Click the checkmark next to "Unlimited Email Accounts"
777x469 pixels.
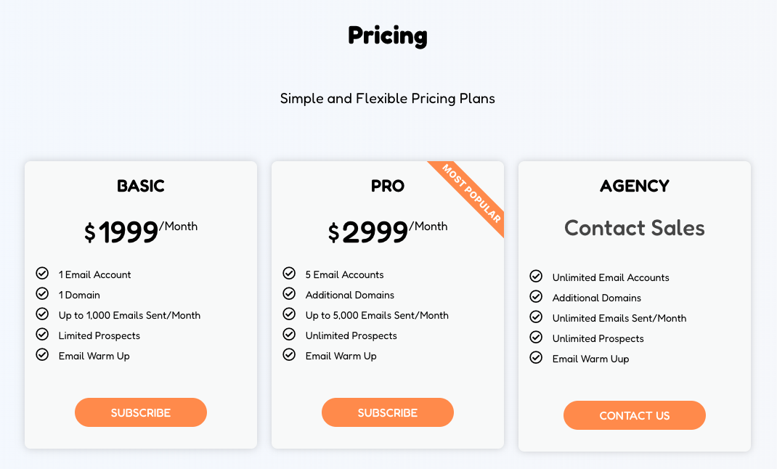click(536, 277)
